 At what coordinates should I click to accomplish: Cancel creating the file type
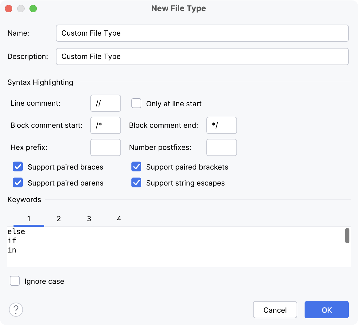click(x=275, y=310)
